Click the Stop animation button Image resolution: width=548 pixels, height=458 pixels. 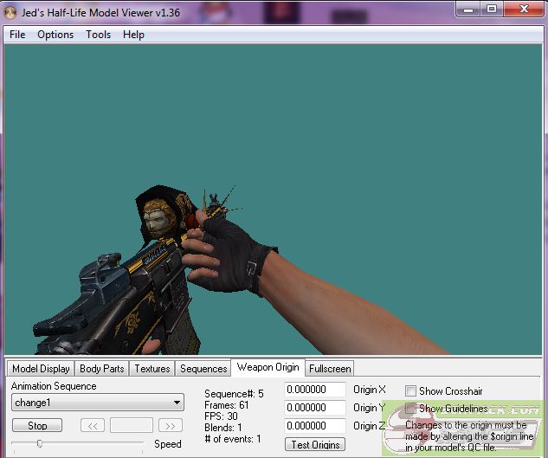click(37, 425)
